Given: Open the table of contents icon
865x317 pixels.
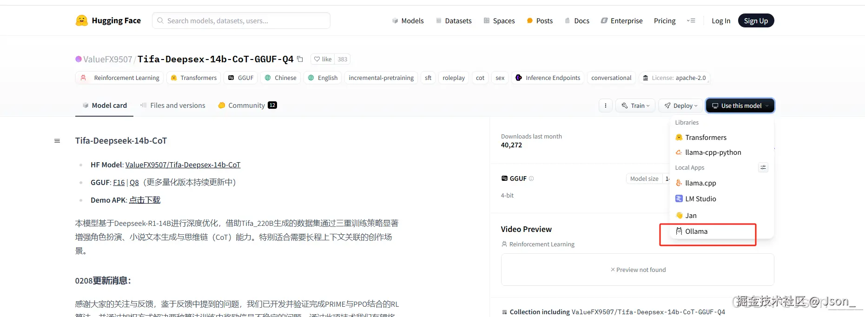Looking at the screenshot, I should (x=57, y=141).
